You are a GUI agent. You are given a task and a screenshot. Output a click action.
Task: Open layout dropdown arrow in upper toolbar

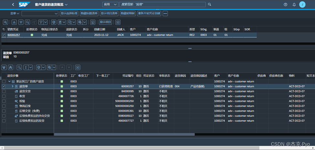coord(85,22)
